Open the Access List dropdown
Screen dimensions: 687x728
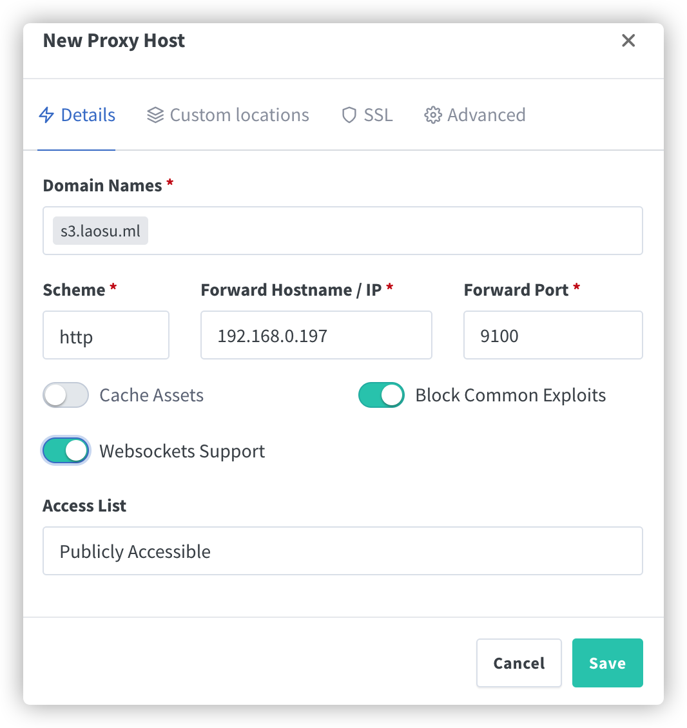[342, 551]
